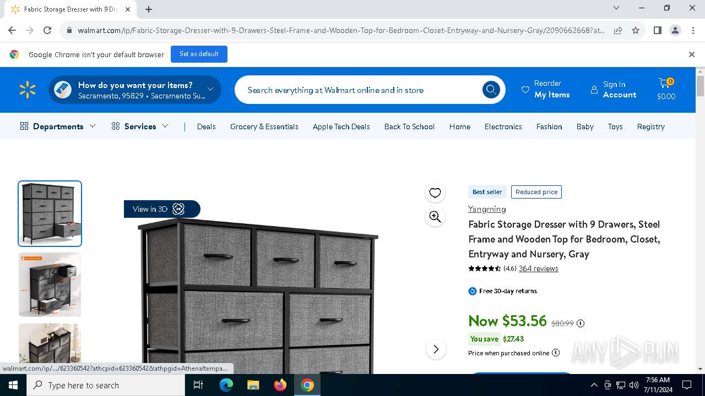Open the Home category
705x396 pixels.
click(x=460, y=127)
